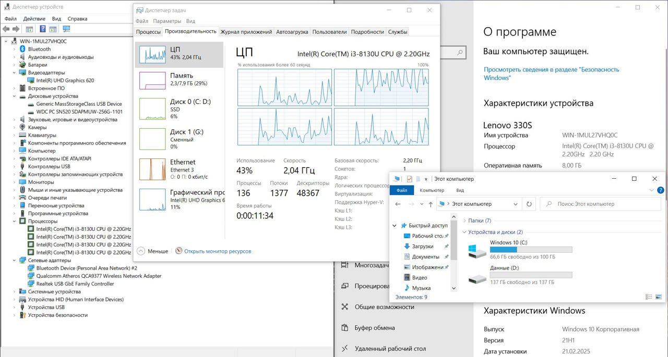The image size is (668, 357).
Task: Click the Explorer up-arrow navigation icon
Action: 430,204
